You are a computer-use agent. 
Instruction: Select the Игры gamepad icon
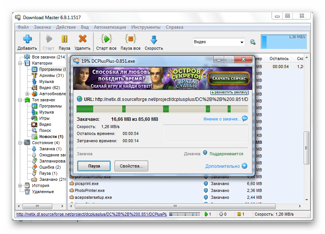point(34,118)
